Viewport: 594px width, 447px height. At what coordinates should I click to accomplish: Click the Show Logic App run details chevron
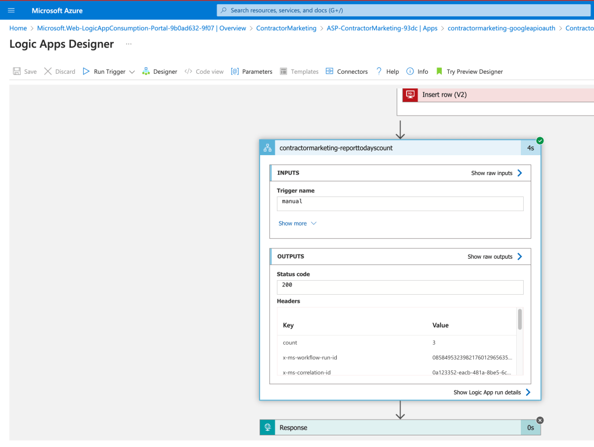tap(528, 392)
